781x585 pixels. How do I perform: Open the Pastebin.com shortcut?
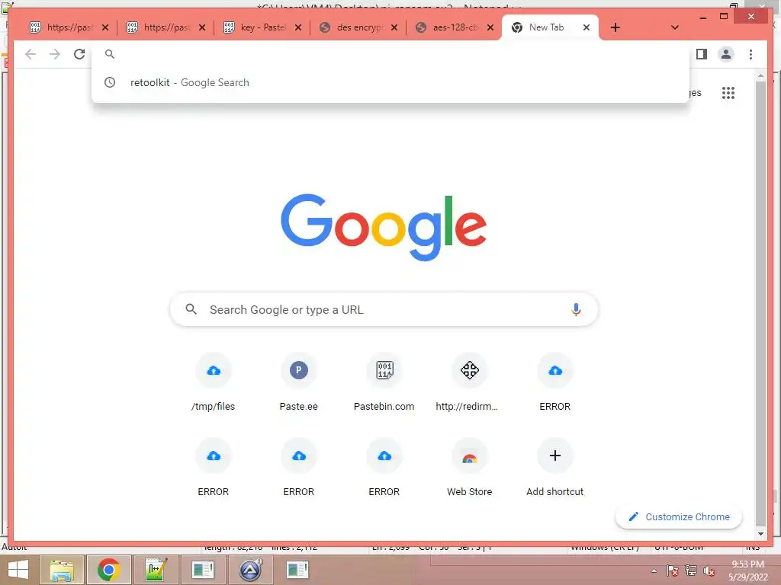click(384, 382)
